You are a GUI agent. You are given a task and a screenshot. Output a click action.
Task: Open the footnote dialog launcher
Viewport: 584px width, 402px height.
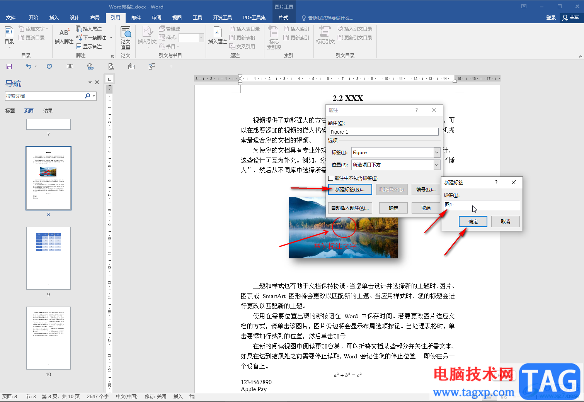pos(112,56)
